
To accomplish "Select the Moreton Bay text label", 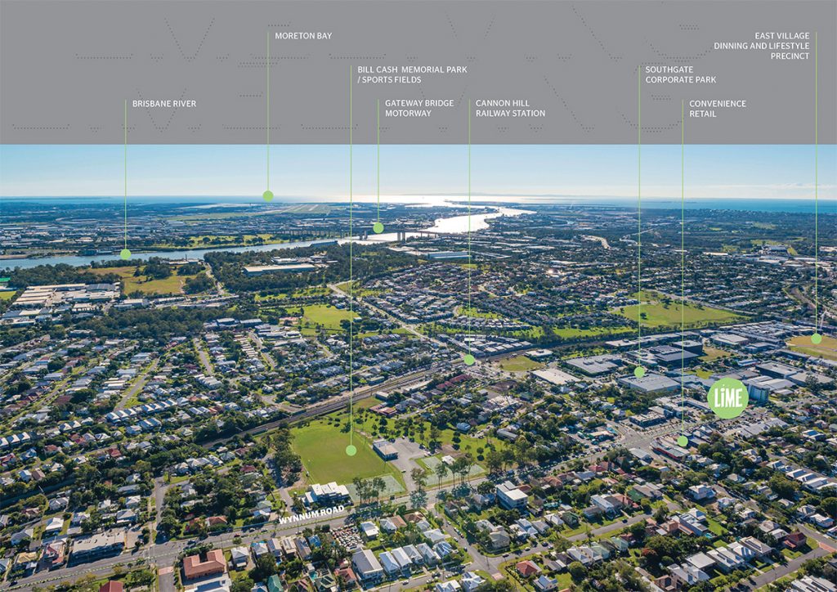I will click(303, 36).
